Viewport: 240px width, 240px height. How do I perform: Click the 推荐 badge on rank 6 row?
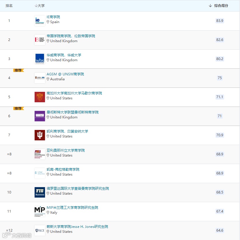coord(18,109)
